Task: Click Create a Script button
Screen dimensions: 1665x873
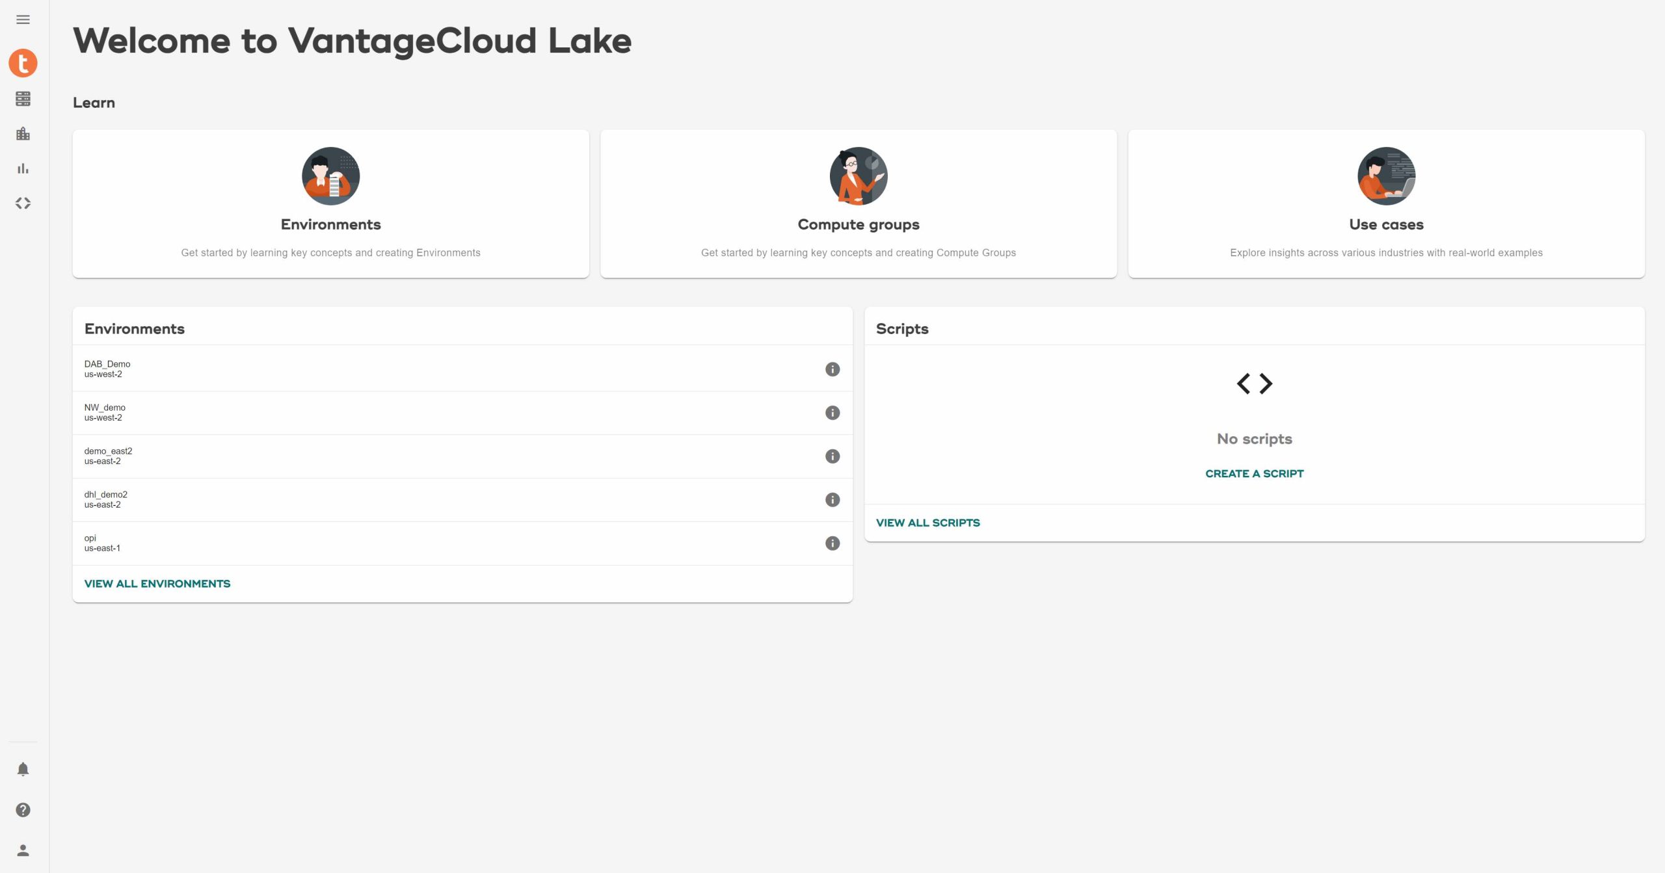Action: pyautogui.click(x=1254, y=474)
